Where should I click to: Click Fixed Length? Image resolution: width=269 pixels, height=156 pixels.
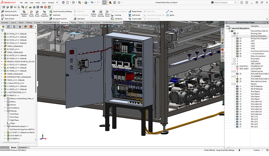(135, 19)
